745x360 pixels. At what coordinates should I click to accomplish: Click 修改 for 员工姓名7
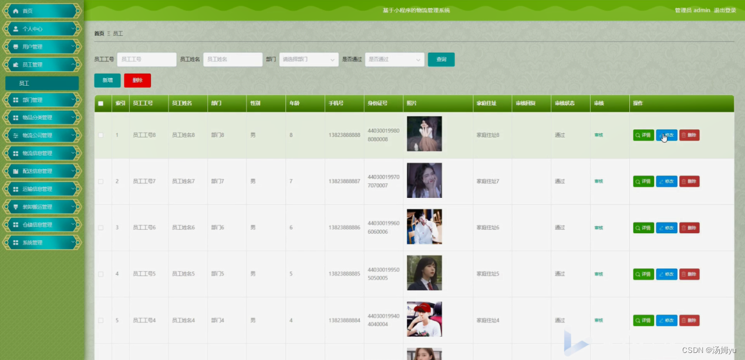coord(666,181)
